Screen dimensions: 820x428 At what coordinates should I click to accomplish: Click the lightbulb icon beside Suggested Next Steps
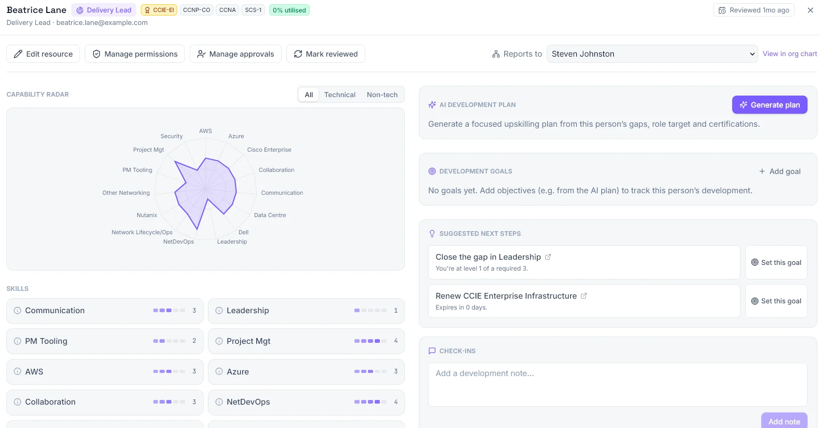[432, 234]
